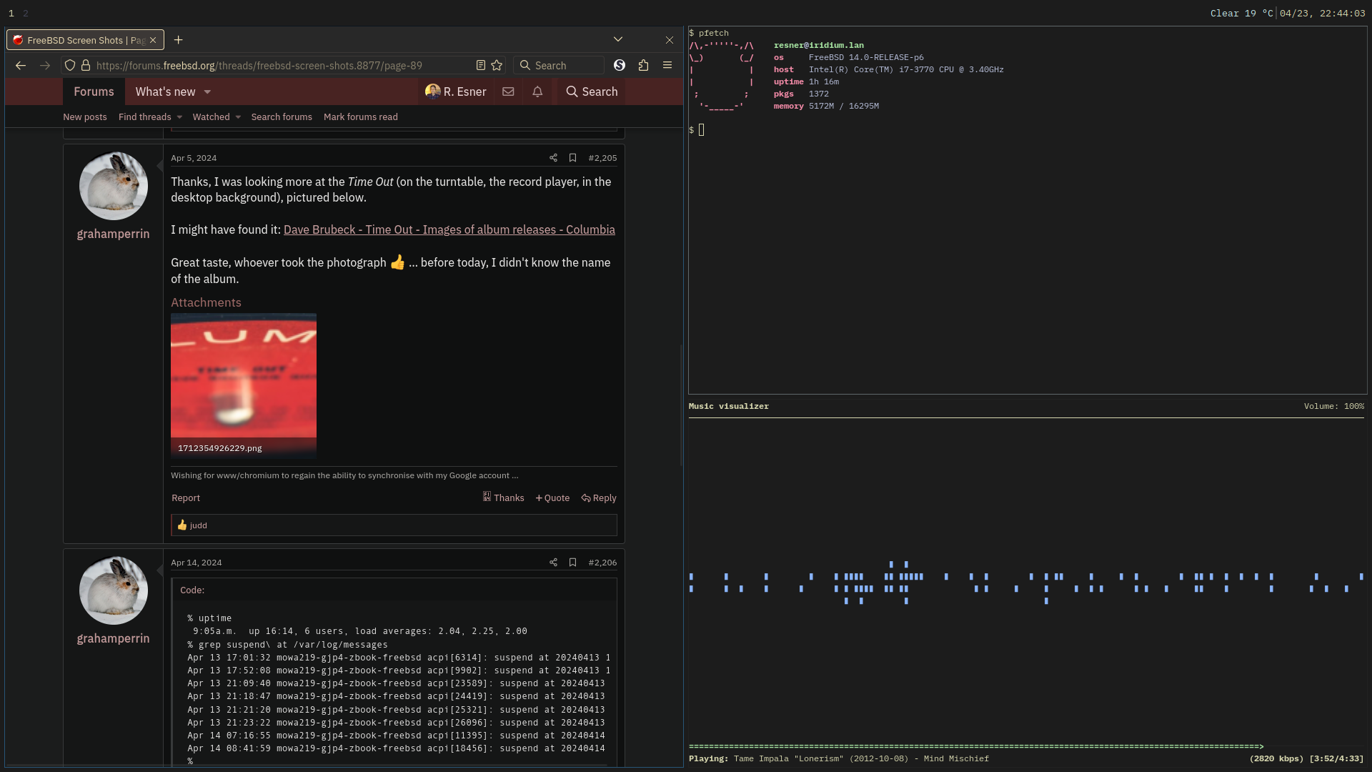Open permalink #2,205
The image size is (1372, 772).
point(602,158)
